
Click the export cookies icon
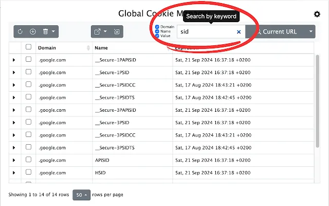click(97, 31)
